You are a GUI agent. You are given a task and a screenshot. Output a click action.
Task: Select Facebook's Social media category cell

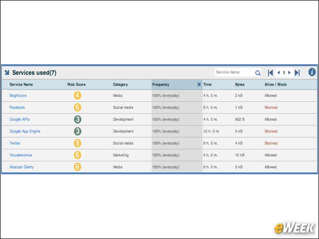(123, 108)
